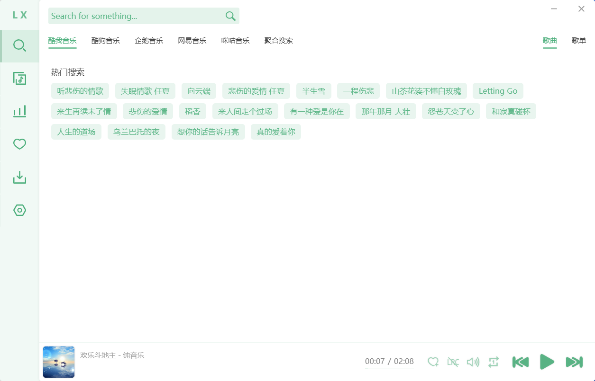Go back to the previous track
Screen dimensions: 595x381
[520, 362]
